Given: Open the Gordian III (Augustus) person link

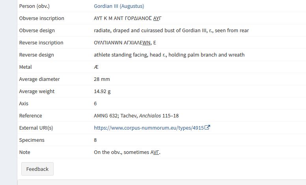Looking at the screenshot, I should (x=119, y=6).
